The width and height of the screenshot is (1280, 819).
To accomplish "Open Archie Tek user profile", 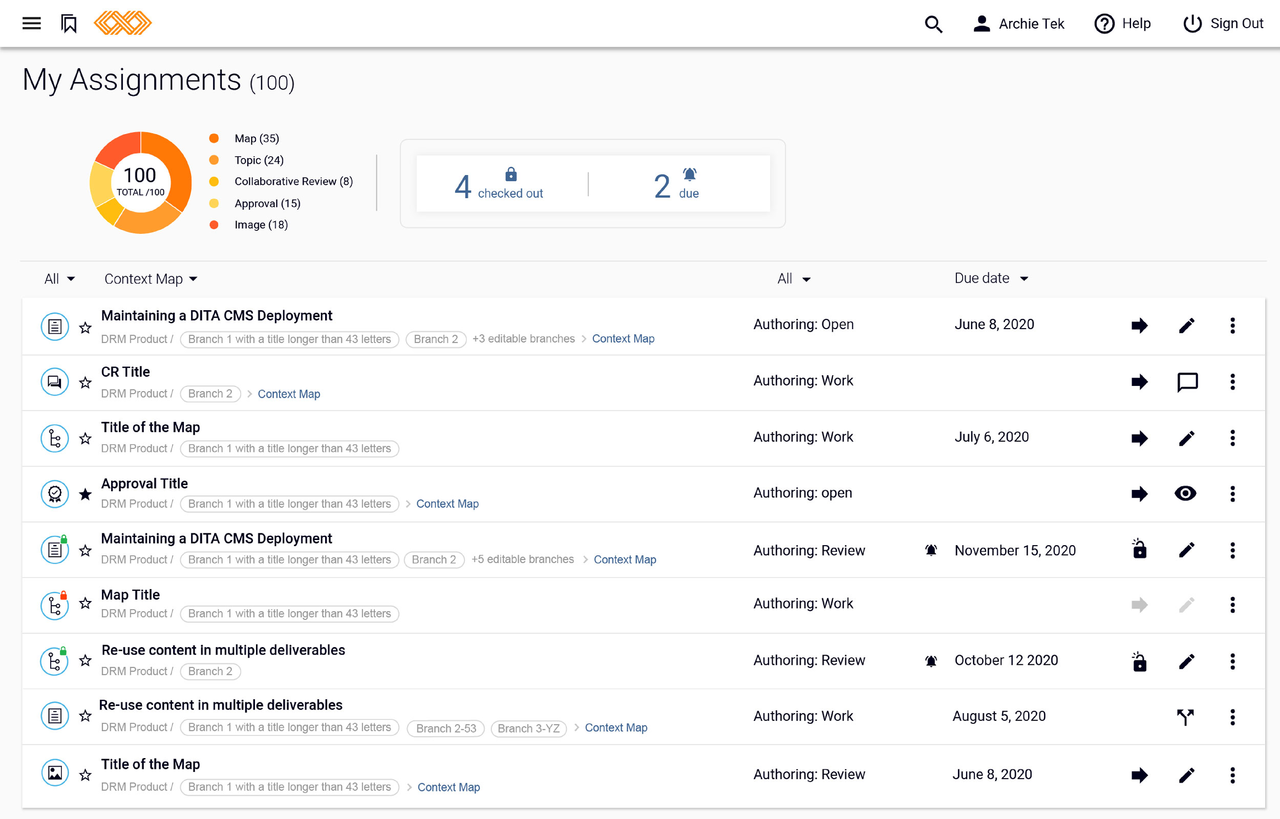I will tap(1018, 24).
